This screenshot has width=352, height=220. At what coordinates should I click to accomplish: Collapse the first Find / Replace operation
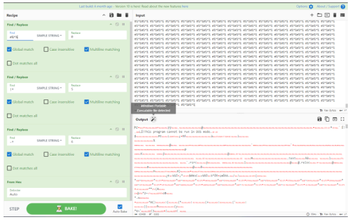(x=111, y=24)
